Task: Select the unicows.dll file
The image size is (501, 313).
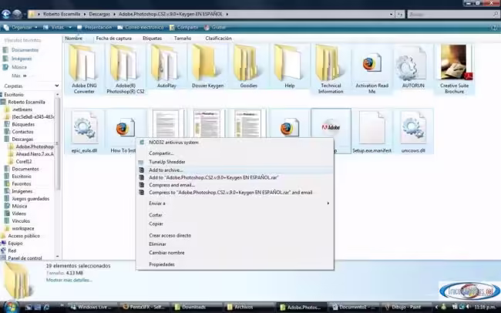Action: pyautogui.click(x=413, y=131)
